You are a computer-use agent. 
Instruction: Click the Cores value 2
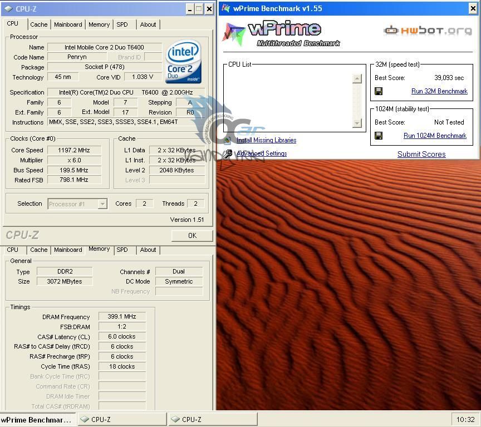145,203
